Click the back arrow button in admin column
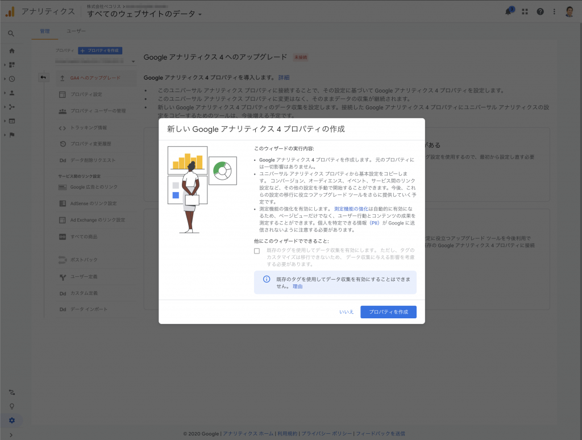The height and width of the screenshot is (440, 582). 43,77
